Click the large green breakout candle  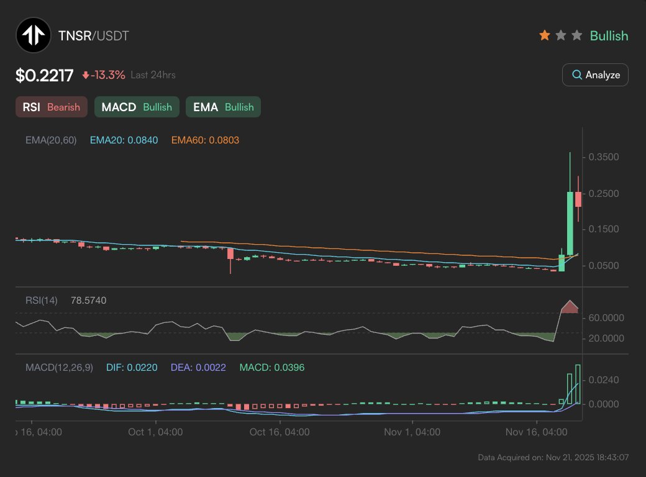(x=570, y=222)
